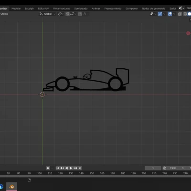Viewport: 191px width, 191px height.
Task: Toggle viewport gizmos display
Action: 160,14
